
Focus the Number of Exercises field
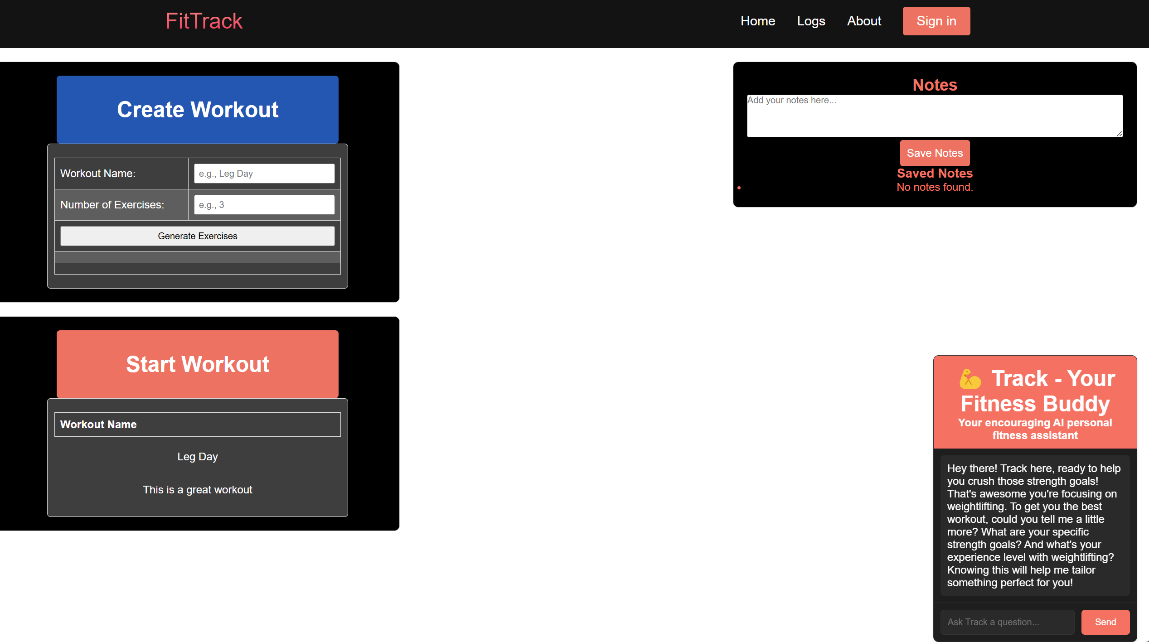click(264, 205)
